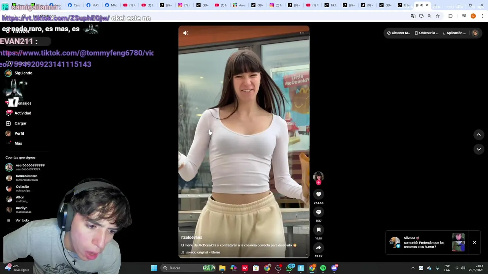
Task: Open silvaaa's comment notification
Action: [x=424, y=242]
